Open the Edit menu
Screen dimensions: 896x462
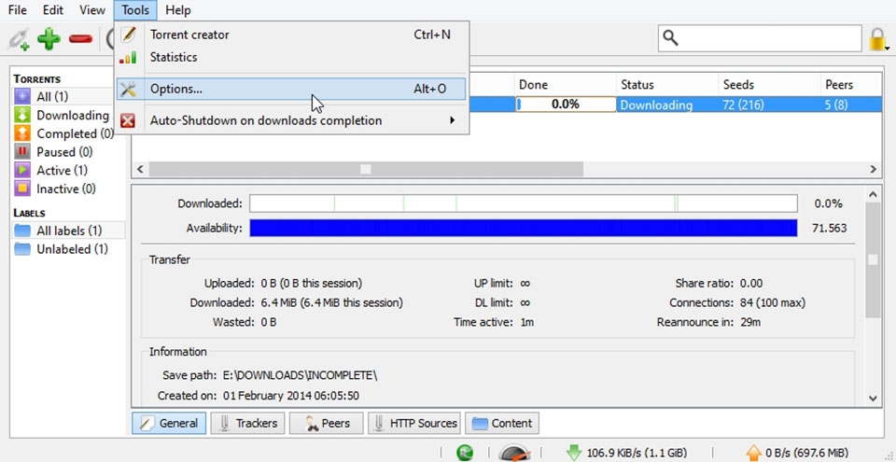(53, 9)
